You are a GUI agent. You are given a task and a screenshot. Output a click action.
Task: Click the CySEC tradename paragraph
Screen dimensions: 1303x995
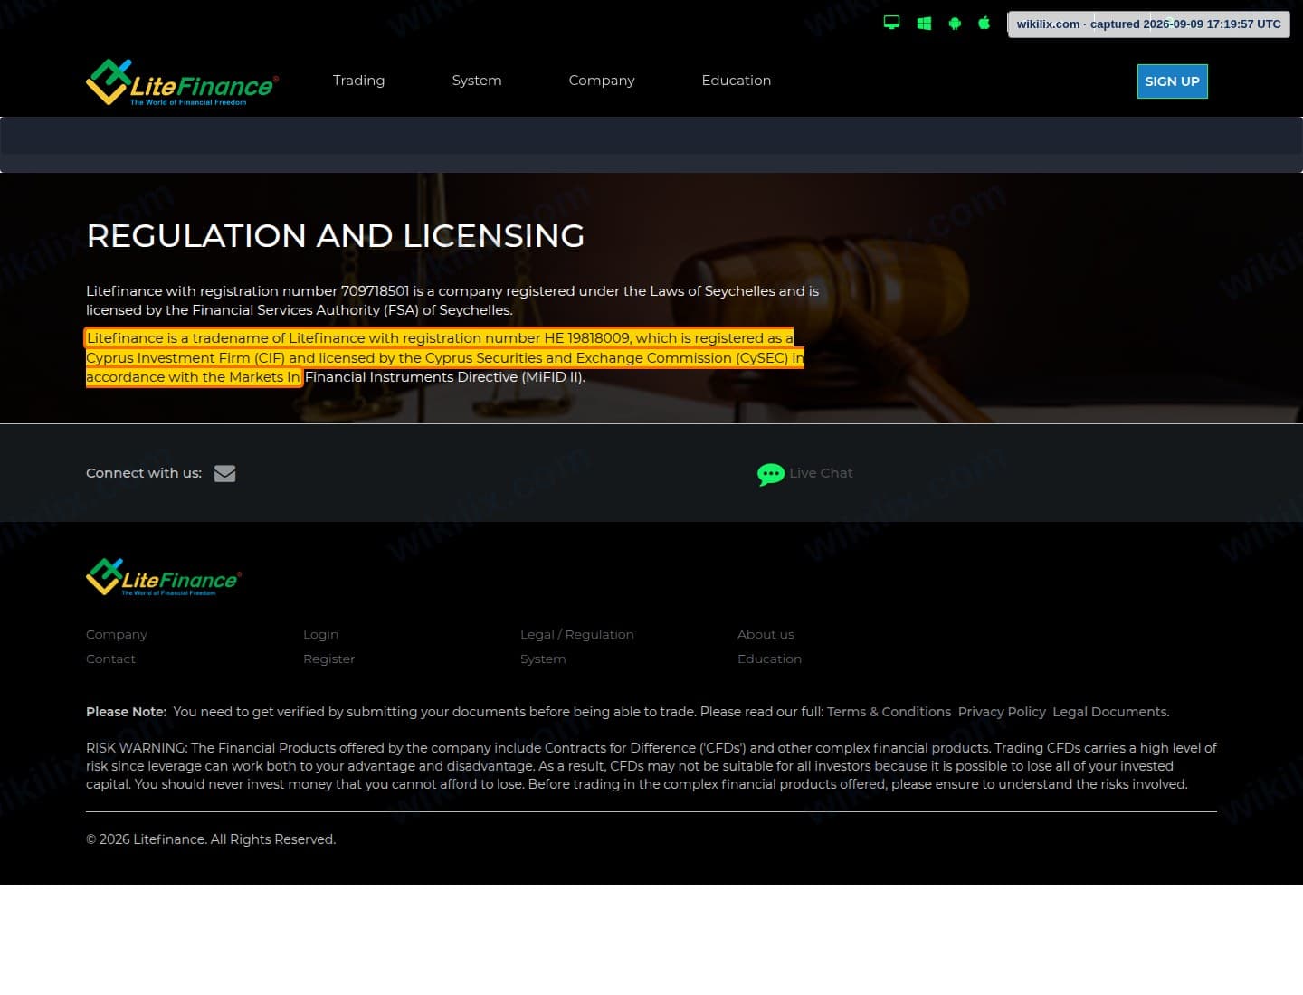coord(445,357)
